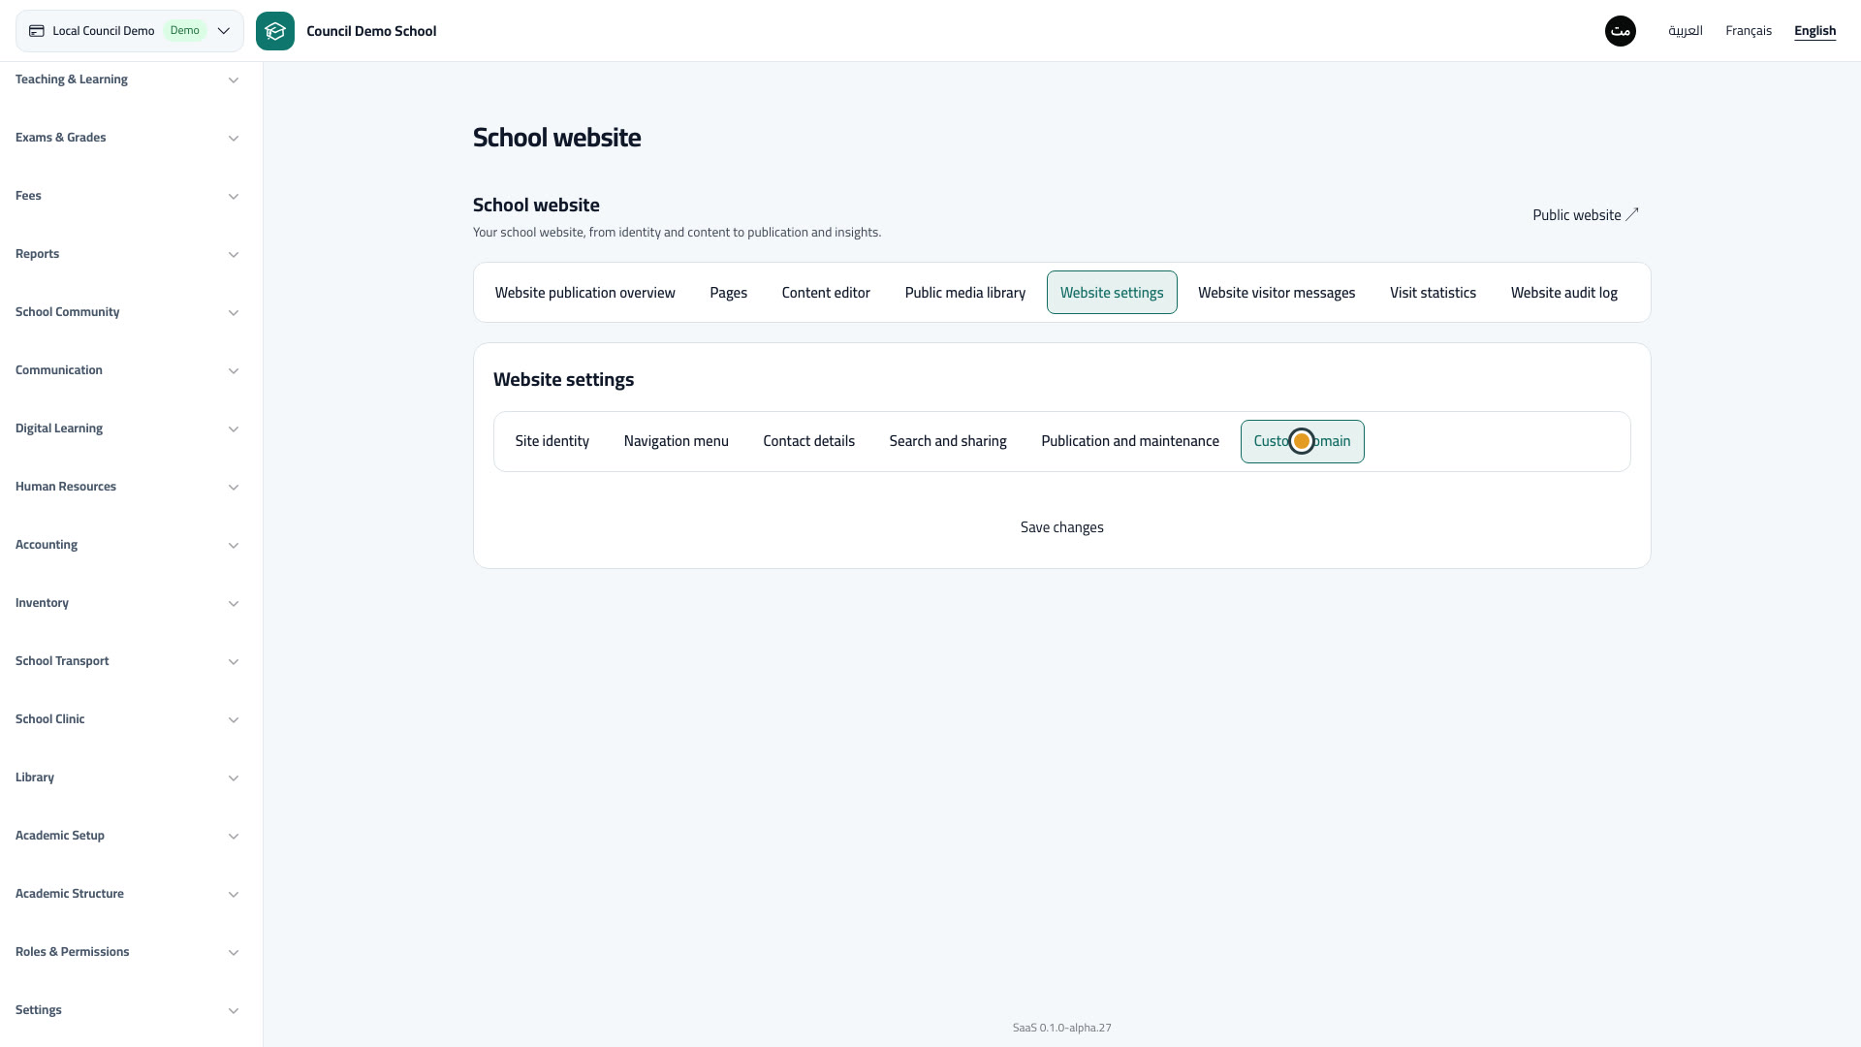The image size is (1861, 1047).
Task: Expand the Exams & Grades section
Action: 127,138
